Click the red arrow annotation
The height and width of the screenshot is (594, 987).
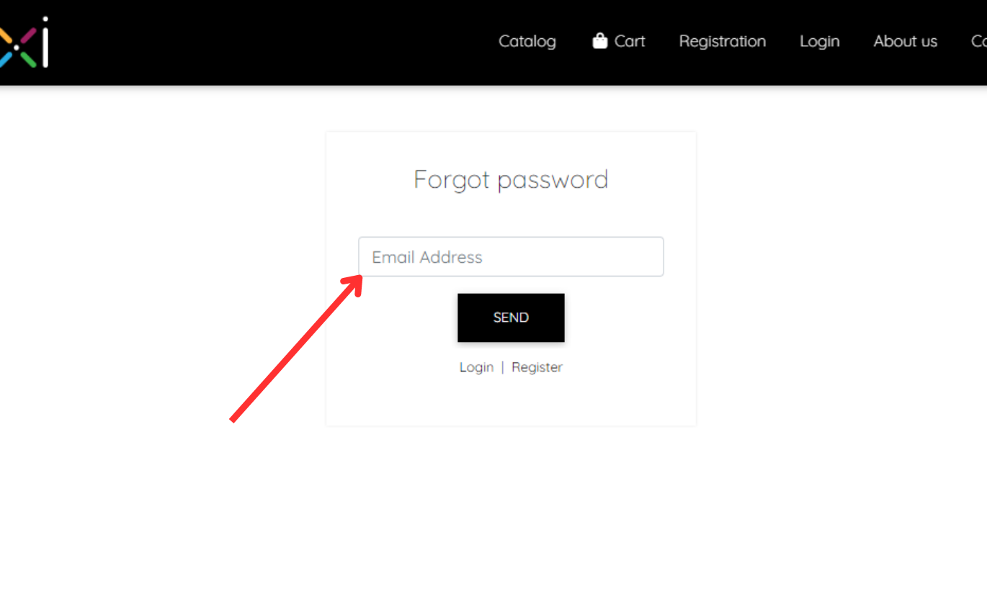pos(296,347)
